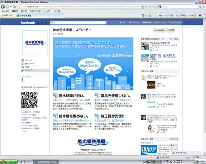Expand the ページ command bar dropdown

[x=170, y=15]
